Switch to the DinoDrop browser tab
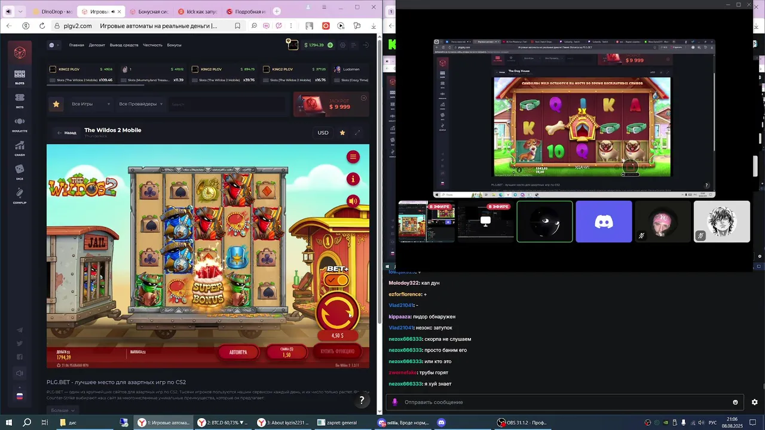 (x=53, y=11)
